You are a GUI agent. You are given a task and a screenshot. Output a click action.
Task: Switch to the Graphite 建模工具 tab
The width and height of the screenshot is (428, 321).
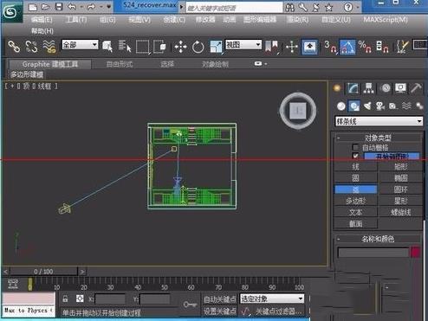[x=50, y=64]
